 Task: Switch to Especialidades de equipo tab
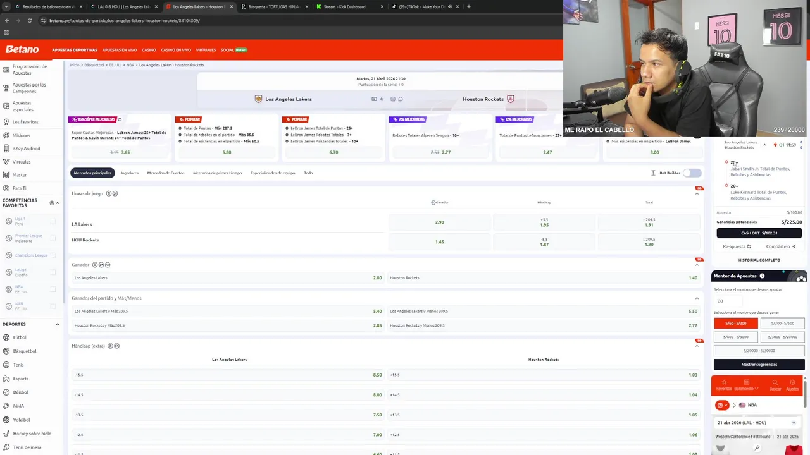tap(273, 173)
